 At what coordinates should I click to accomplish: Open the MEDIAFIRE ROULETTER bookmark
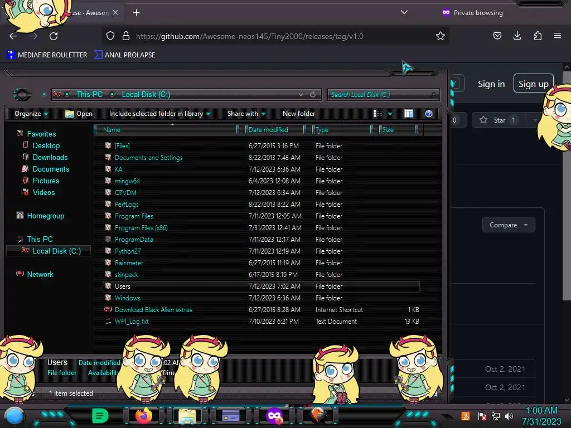coord(47,55)
